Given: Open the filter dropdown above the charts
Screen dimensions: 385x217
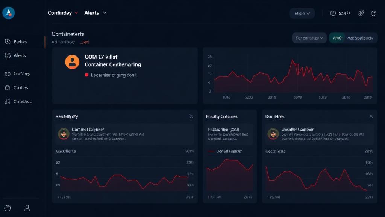Looking at the screenshot, I should pos(309,38).
